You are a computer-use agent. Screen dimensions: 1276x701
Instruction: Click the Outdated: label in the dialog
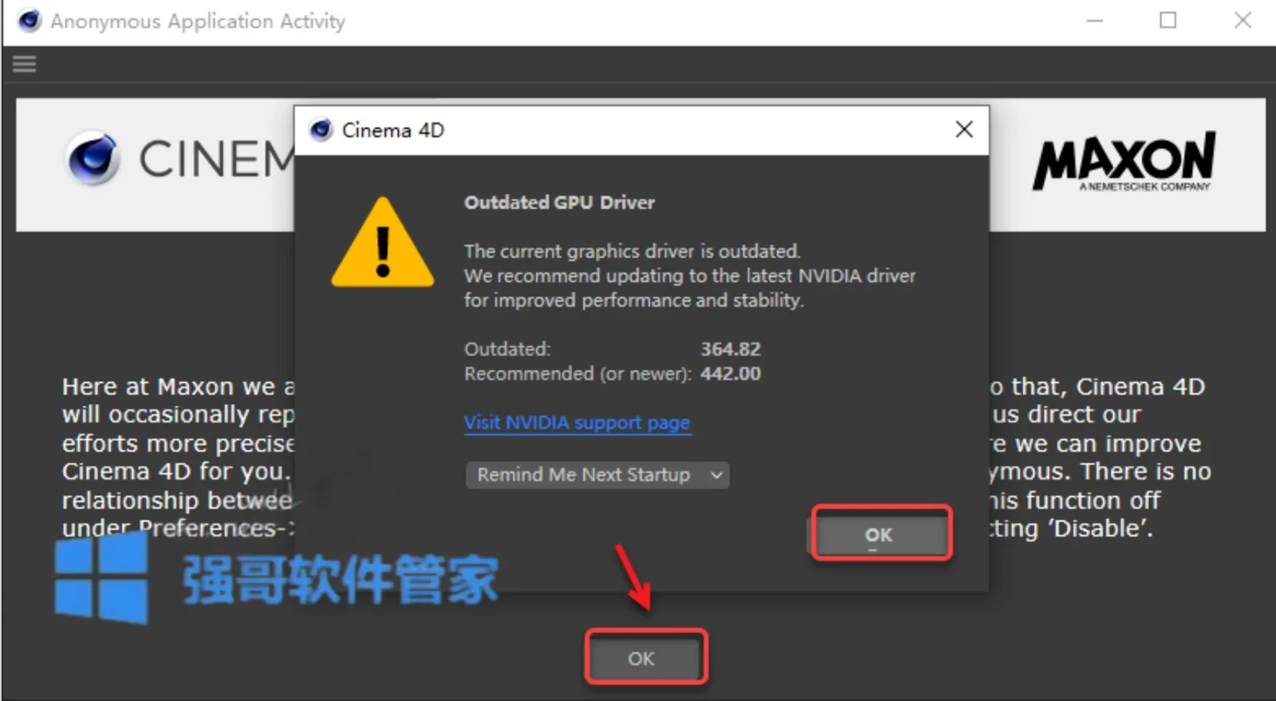[x=507, y=349]
